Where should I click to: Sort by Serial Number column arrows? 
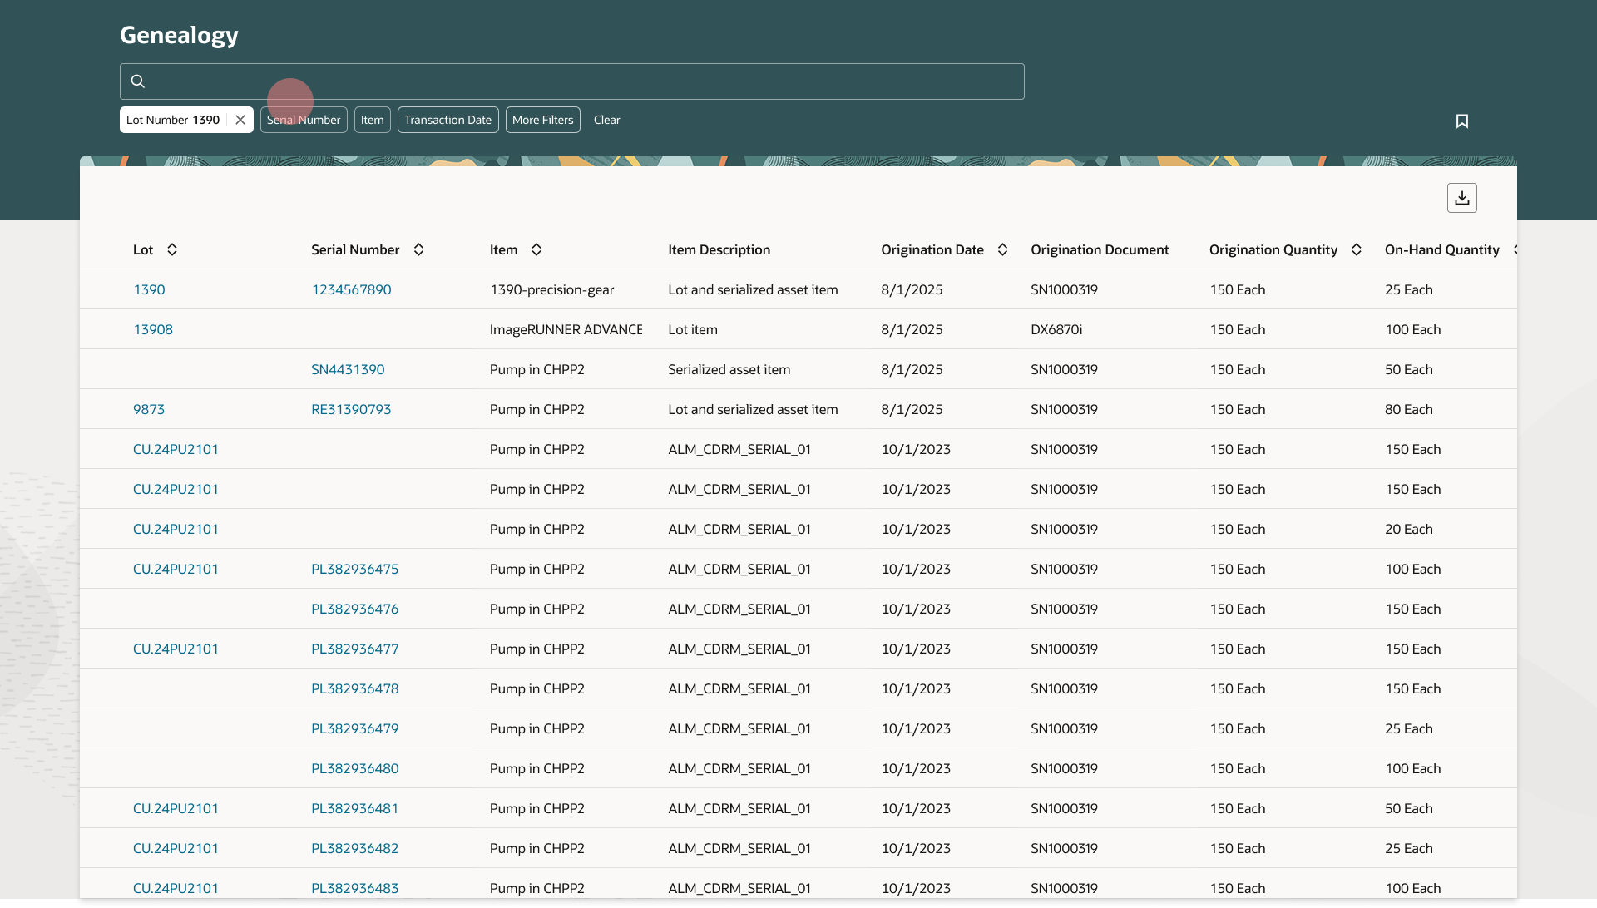coord(418,249)
